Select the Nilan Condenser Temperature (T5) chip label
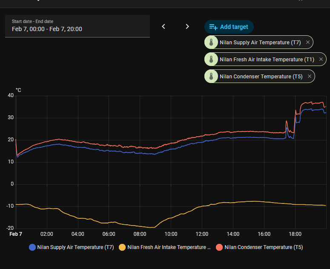 (261, 77)
